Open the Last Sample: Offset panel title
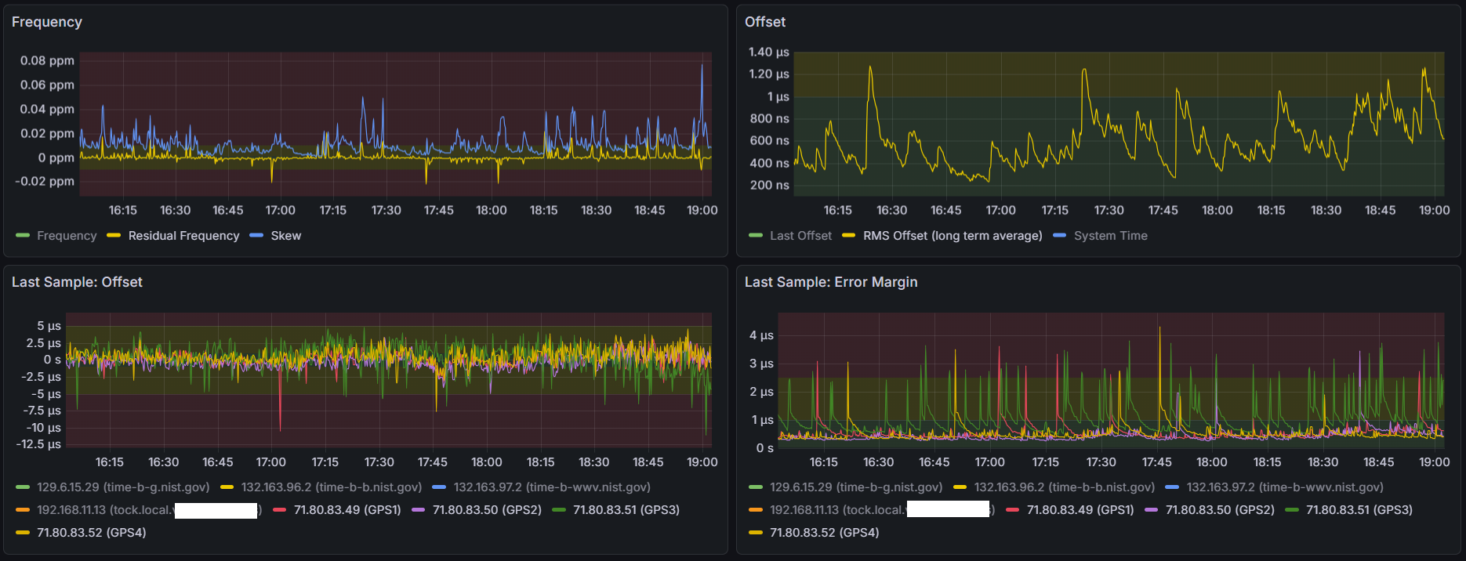 pos(77,282)
